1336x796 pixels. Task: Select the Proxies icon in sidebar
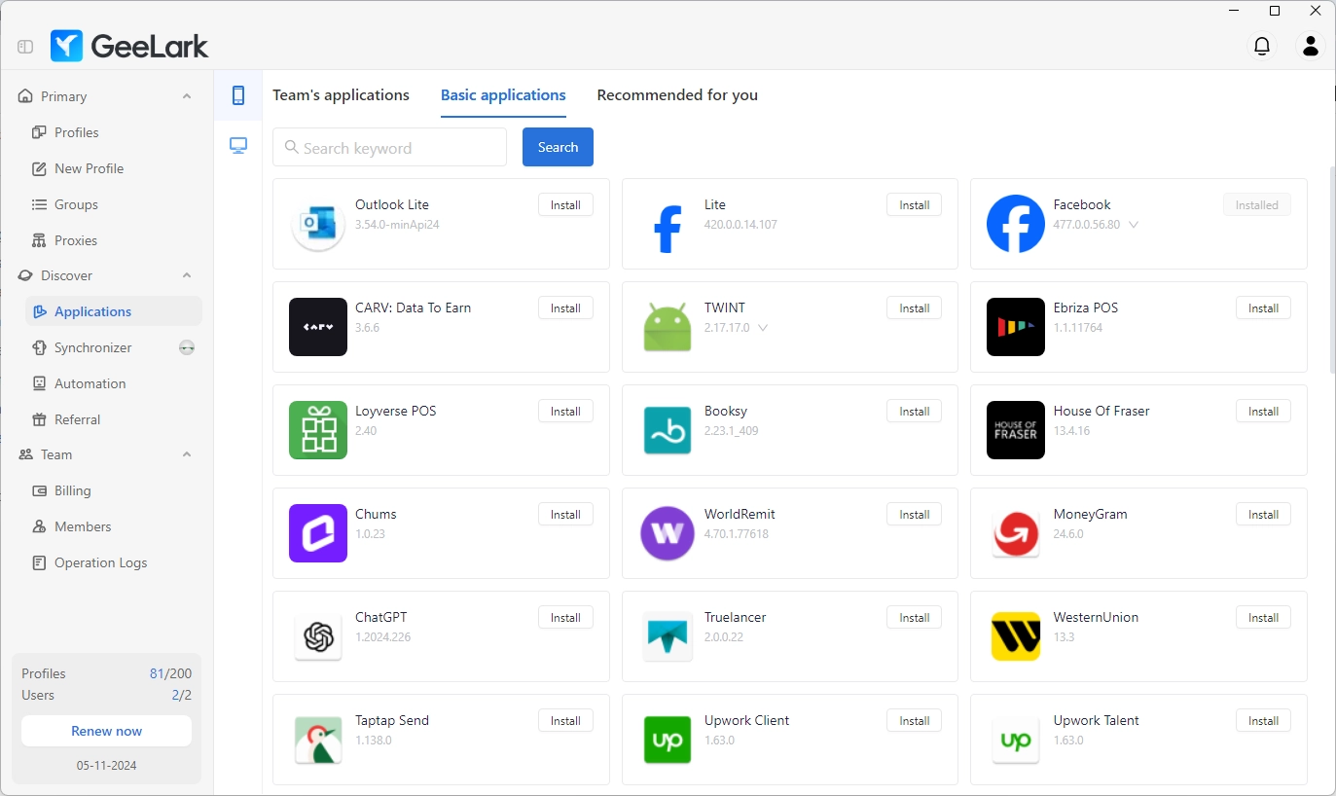(39, 240)
